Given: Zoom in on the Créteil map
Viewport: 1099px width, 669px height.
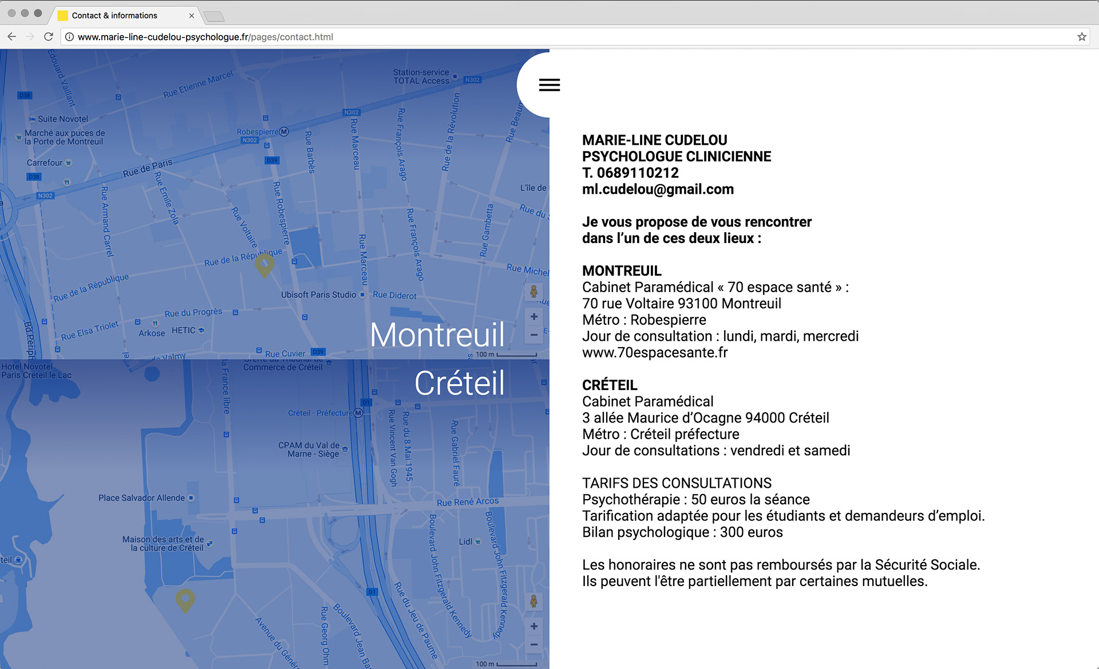Looking at the screenshot, I should (x=533, y=627).
